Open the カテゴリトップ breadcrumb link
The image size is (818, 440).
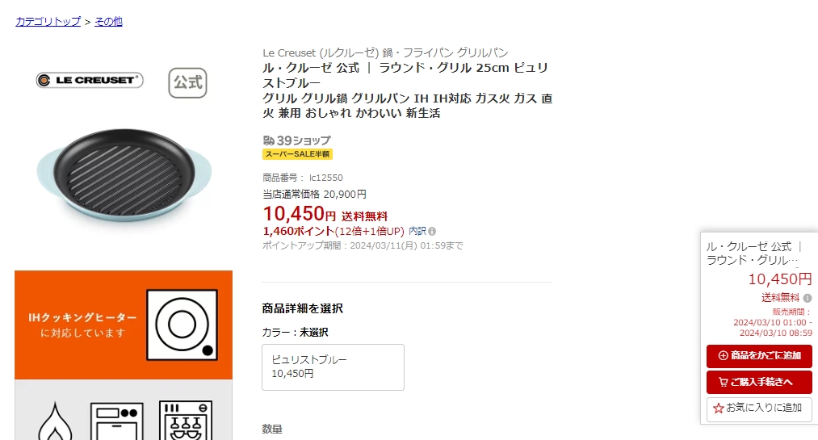tap(48, 21)
